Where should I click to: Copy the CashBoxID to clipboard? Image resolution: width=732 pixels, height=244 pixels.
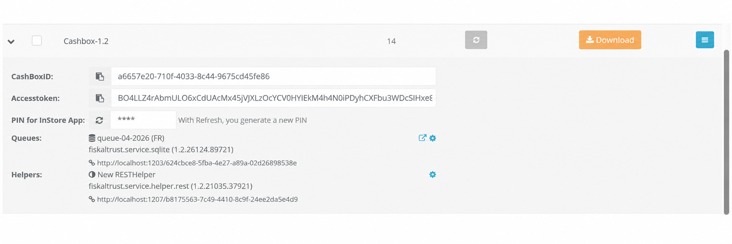click(100, 77)
